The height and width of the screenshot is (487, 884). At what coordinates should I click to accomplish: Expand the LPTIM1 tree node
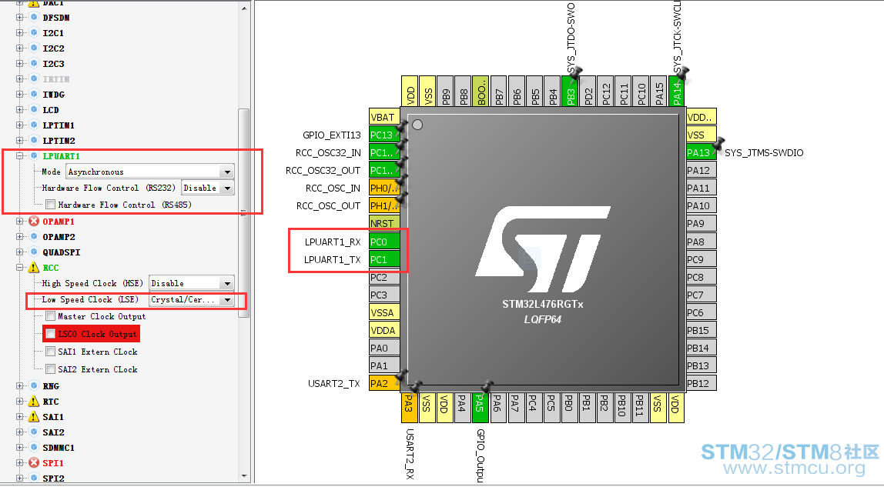20,125
